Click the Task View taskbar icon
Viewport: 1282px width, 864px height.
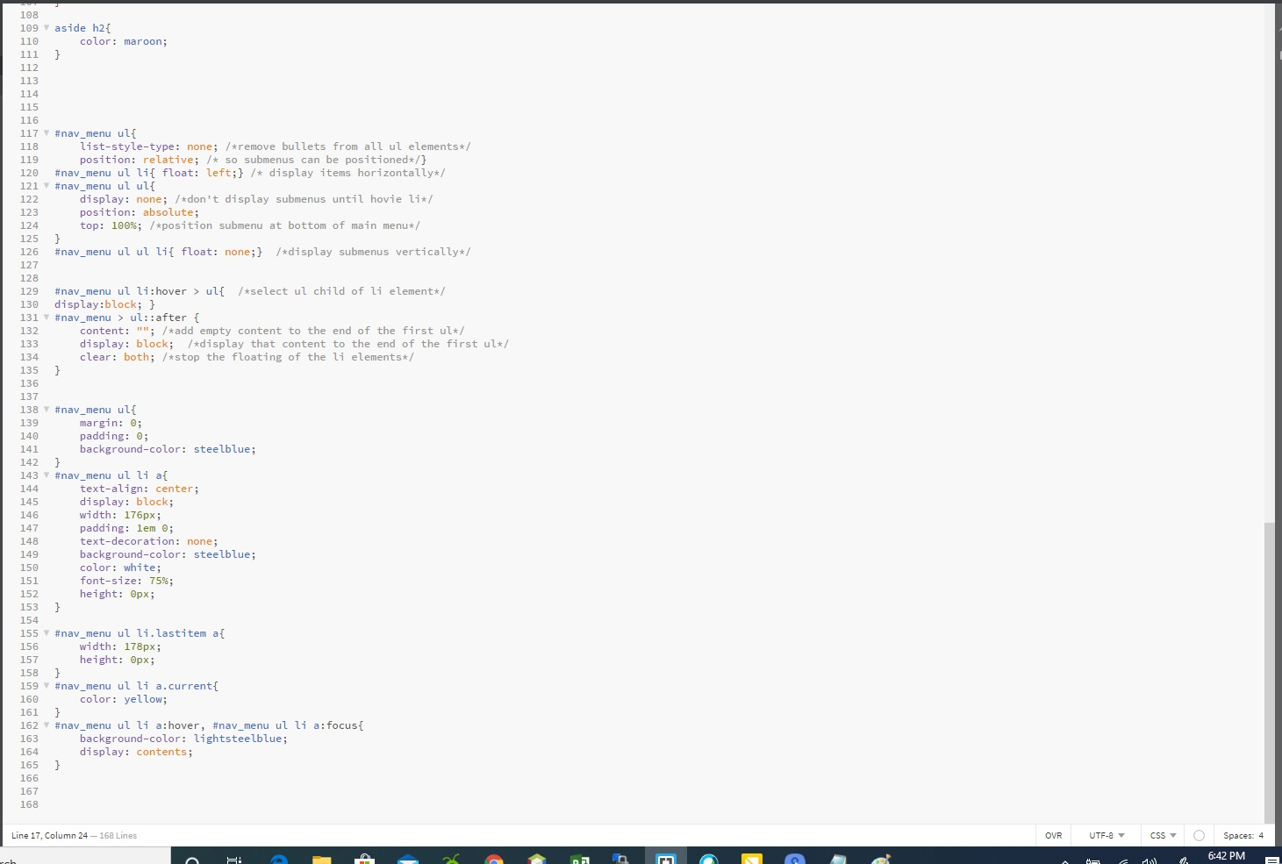234,860
